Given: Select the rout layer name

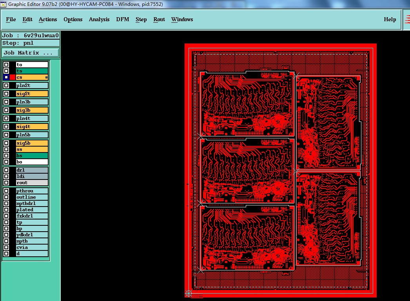Looking at the screenshot, I should 32,183.
